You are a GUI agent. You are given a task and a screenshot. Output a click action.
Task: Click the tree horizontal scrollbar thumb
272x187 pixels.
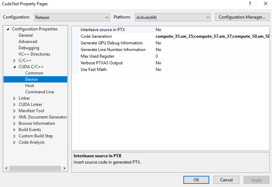35,168
